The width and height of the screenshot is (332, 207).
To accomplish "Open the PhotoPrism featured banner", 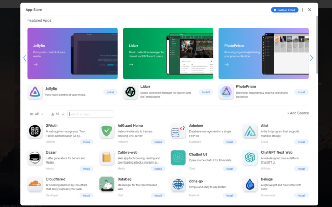I will [x=264, y=53].
